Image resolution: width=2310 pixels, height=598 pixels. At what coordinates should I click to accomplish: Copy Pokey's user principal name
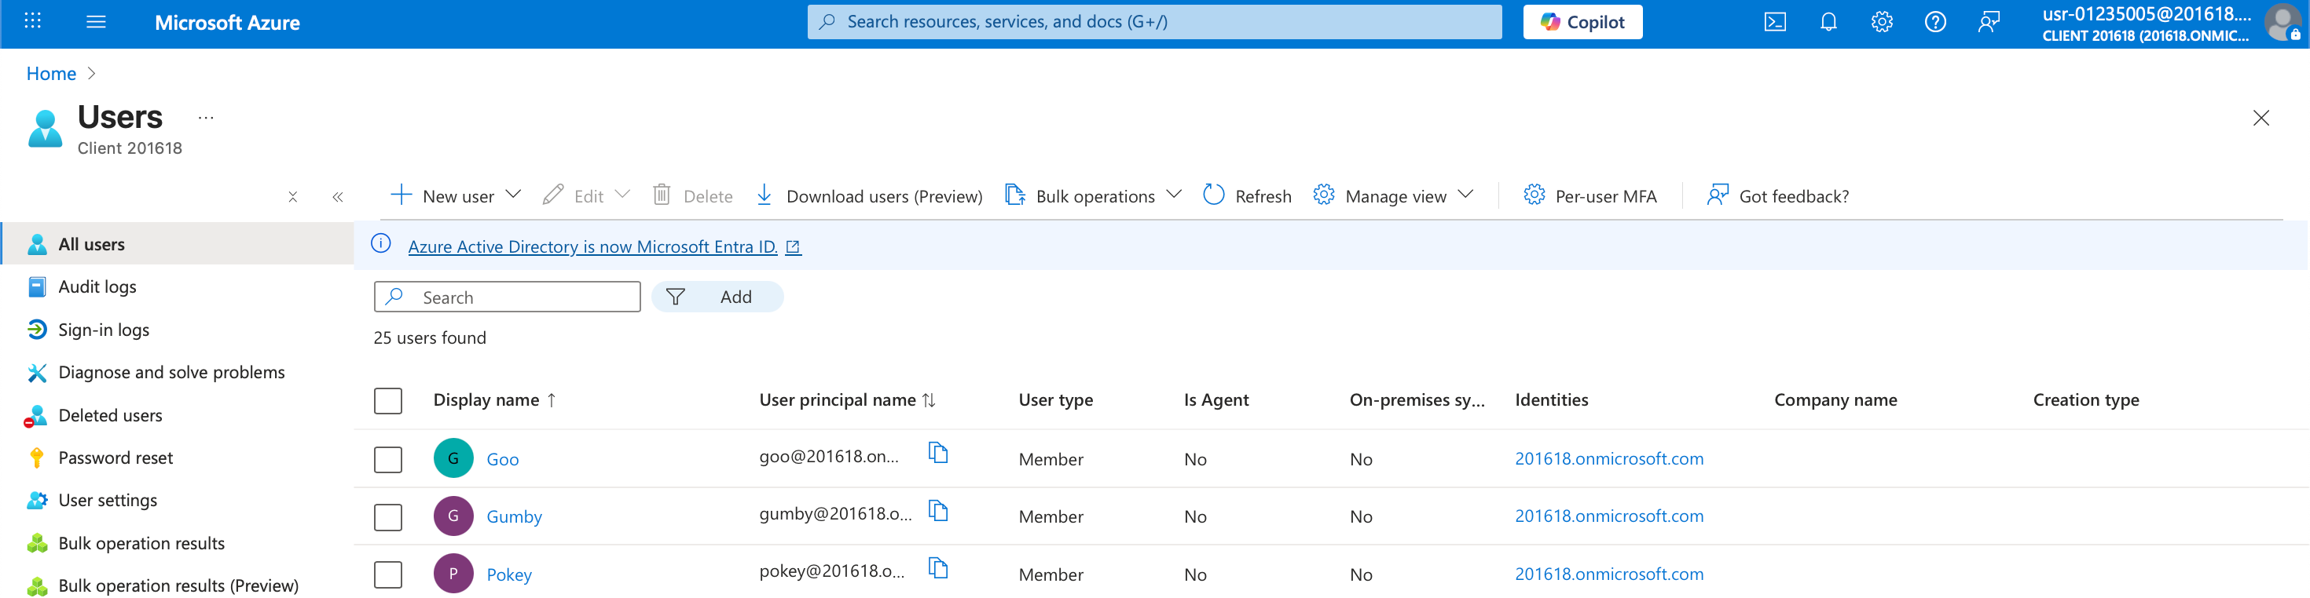click(938, 568)
